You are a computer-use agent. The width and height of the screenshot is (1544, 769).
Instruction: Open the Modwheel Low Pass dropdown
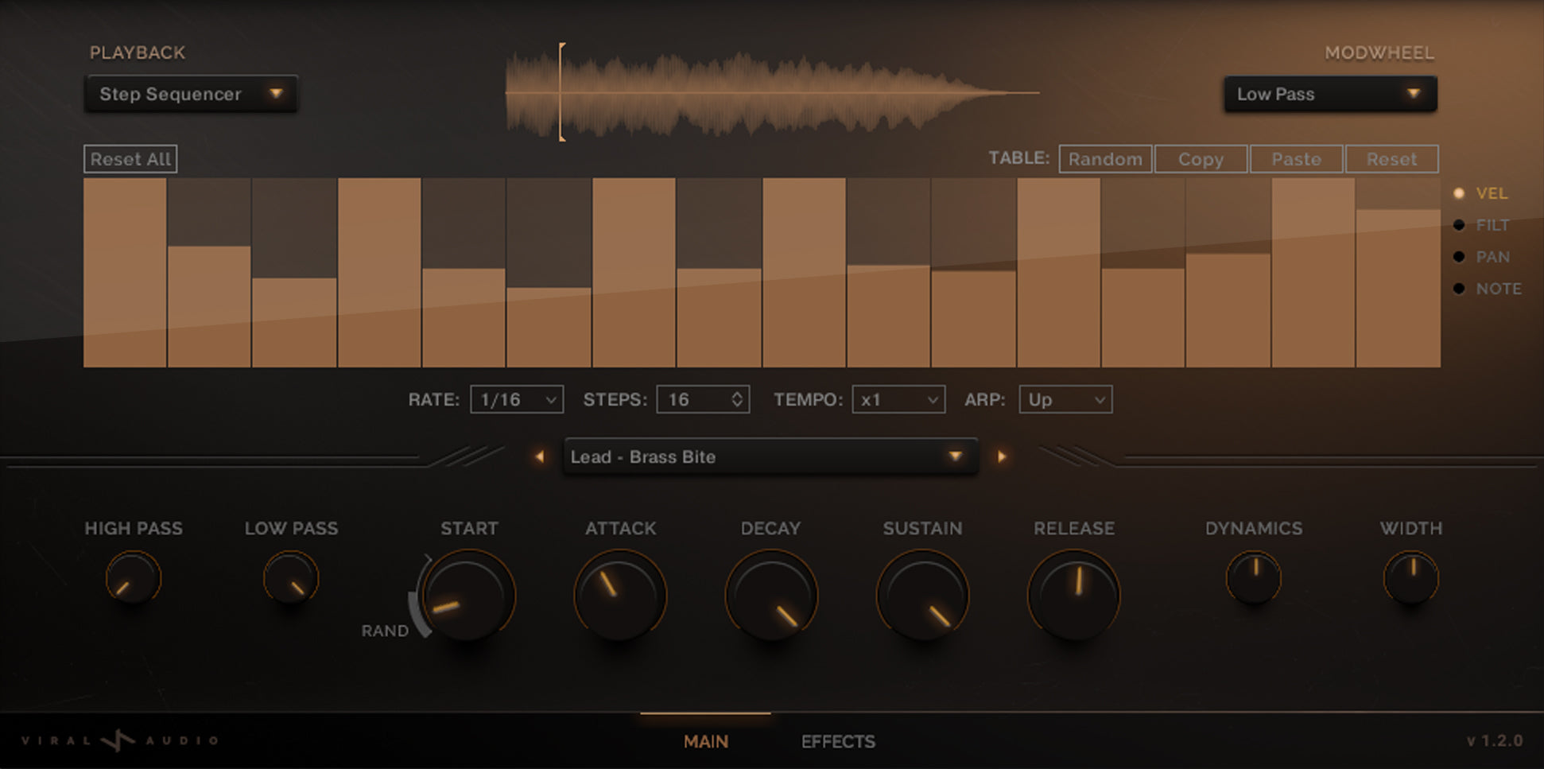(1330, 94)
